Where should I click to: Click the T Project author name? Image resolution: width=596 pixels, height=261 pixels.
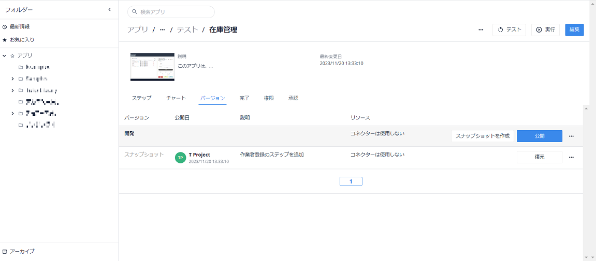pos(199,155)
